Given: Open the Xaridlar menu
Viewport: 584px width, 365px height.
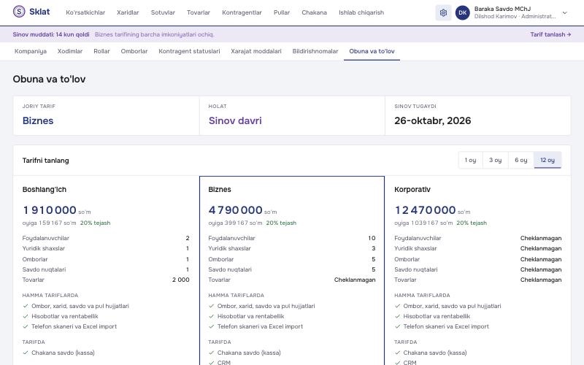Looking at the screenshot, I should [x=128, y=12].
